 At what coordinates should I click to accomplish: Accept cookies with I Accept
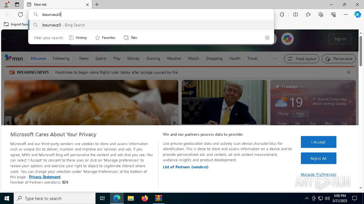[x=318, y=142]
